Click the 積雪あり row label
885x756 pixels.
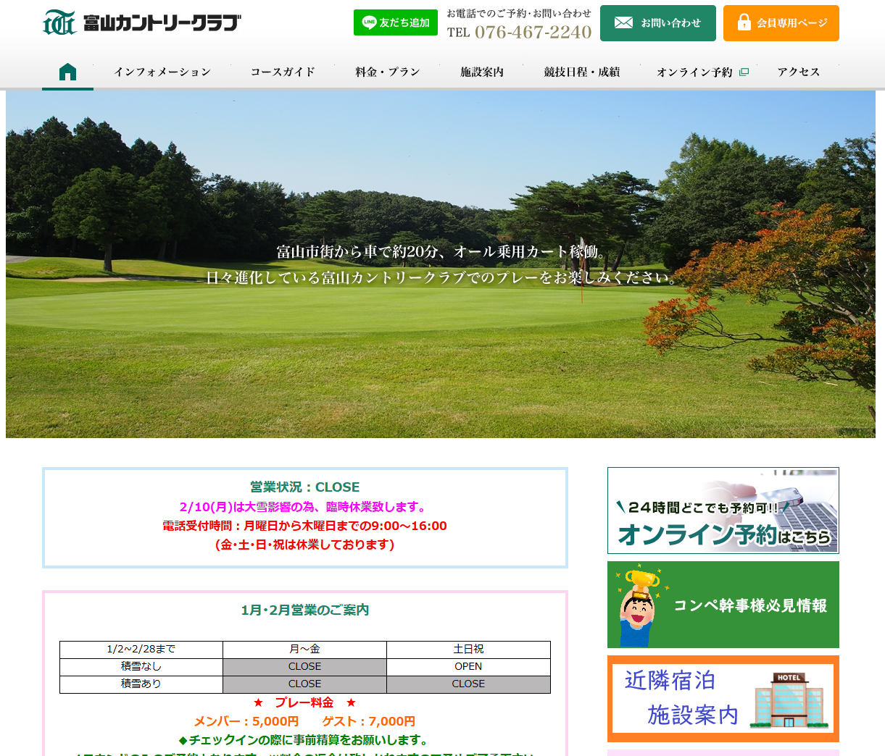(x=141, y=684)
